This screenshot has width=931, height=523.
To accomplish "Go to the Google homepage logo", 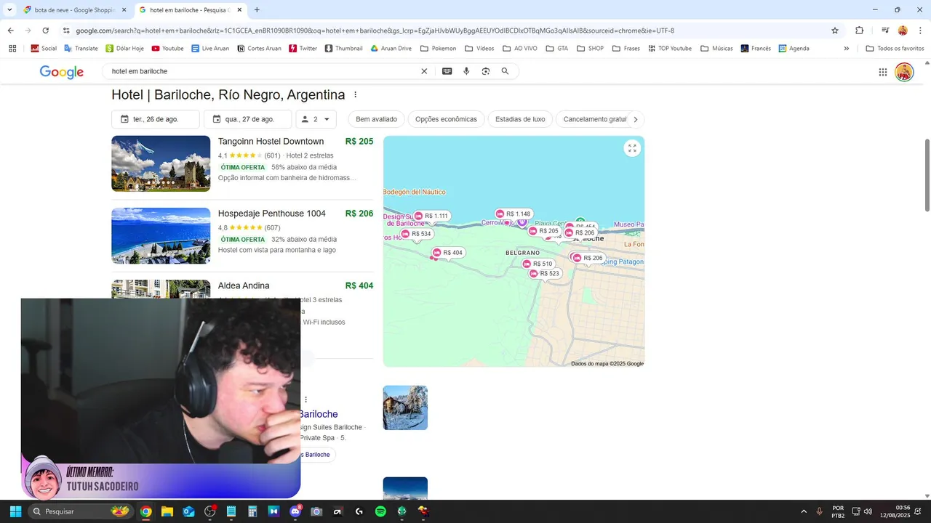I will point(61,72).
